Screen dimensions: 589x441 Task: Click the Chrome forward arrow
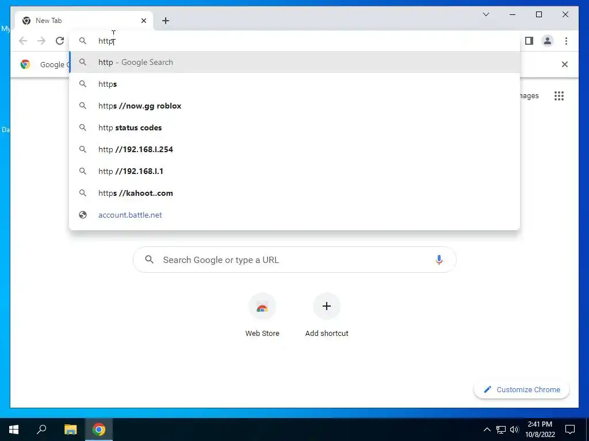coord(41,41)
